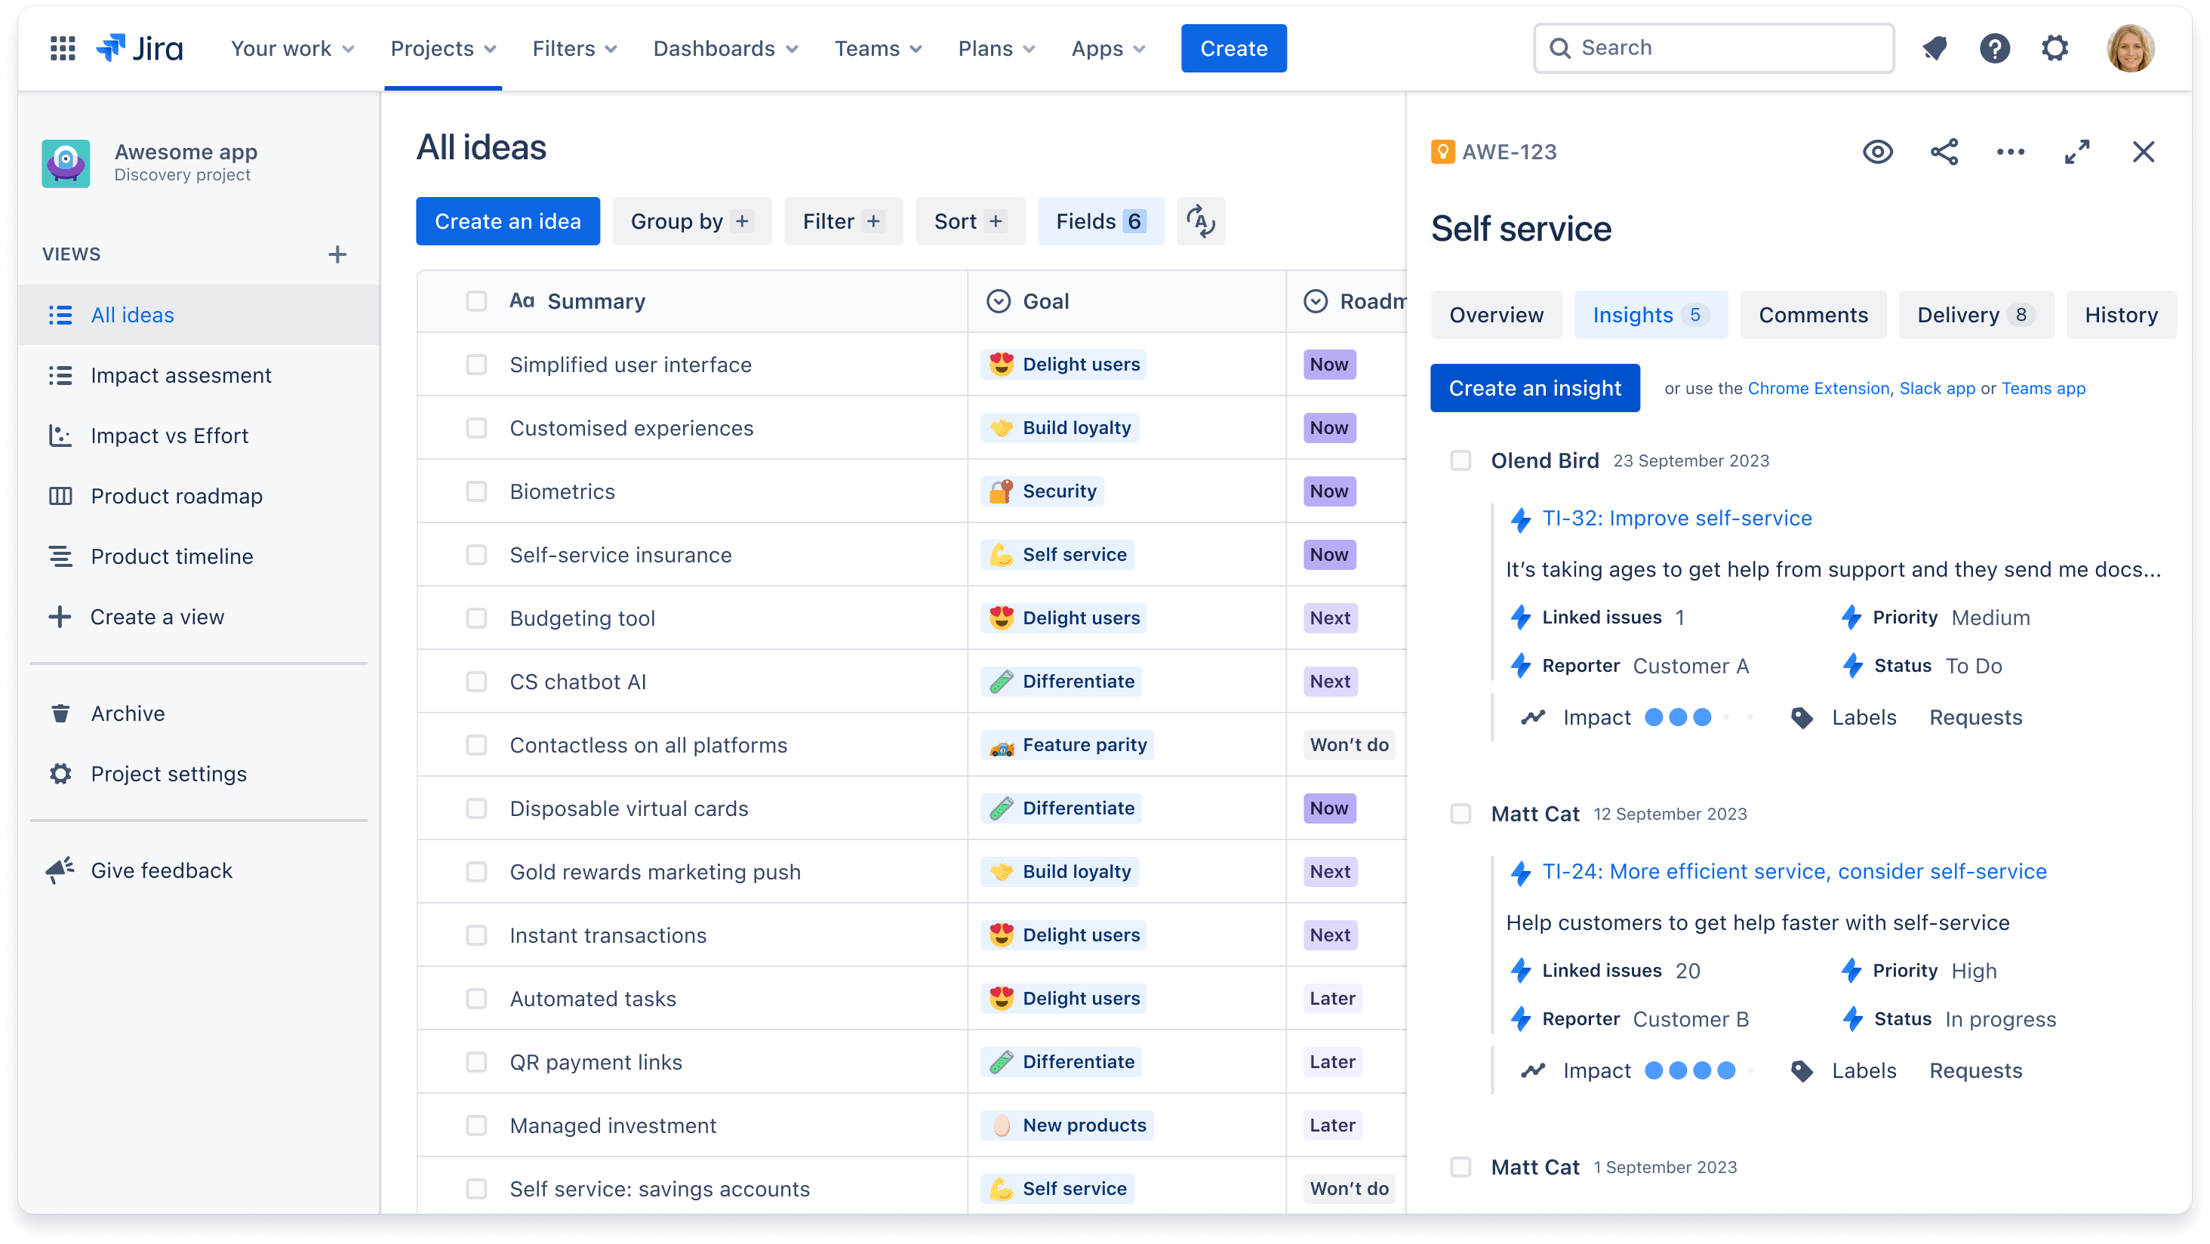Viewport: 2210px width, 1244px height.
Task: Toggle checkbox beside first insight by Olend Bird
Action: click(x=1461, y=460)
